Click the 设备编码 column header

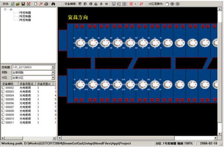click(x=9, y=84)
